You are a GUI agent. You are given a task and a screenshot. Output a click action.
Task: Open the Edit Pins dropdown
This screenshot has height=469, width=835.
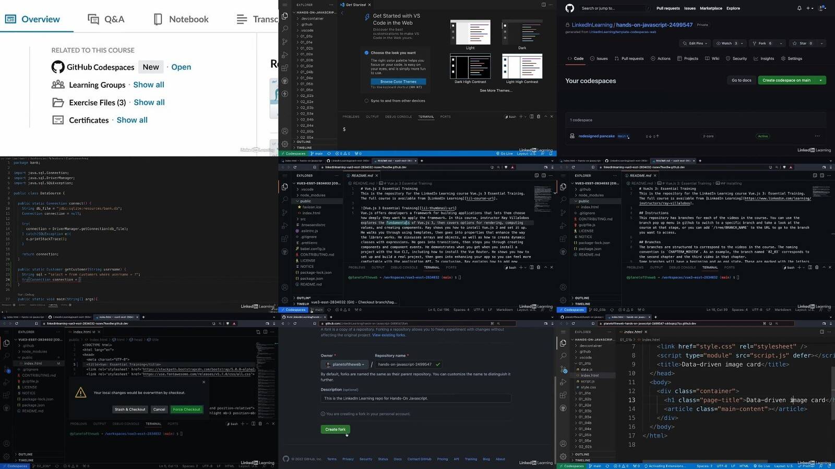point(696,43)
